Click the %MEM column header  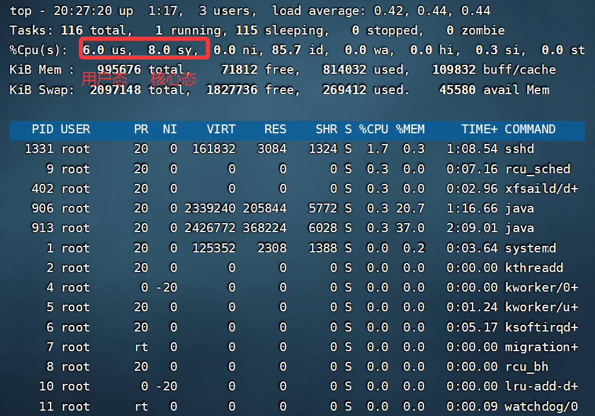(x=410, y=129)
